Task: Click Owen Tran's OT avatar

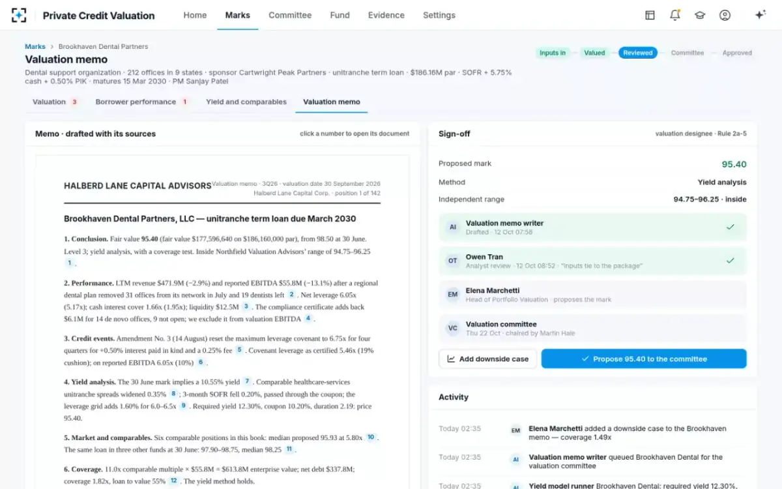Action: pos(452,261)
